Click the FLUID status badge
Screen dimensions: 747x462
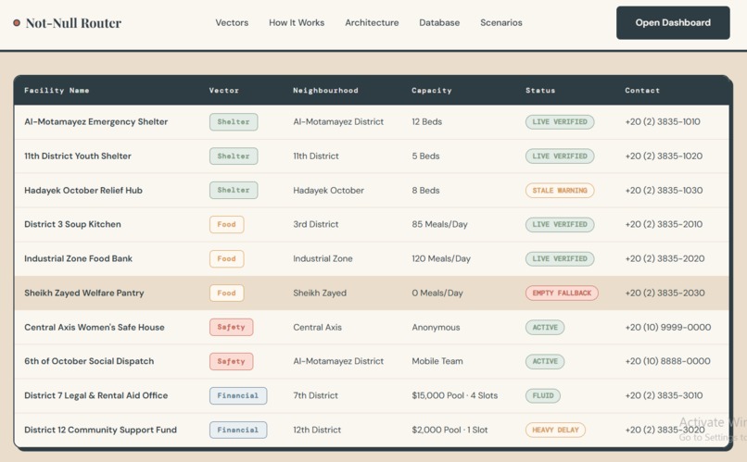(543, 396)
